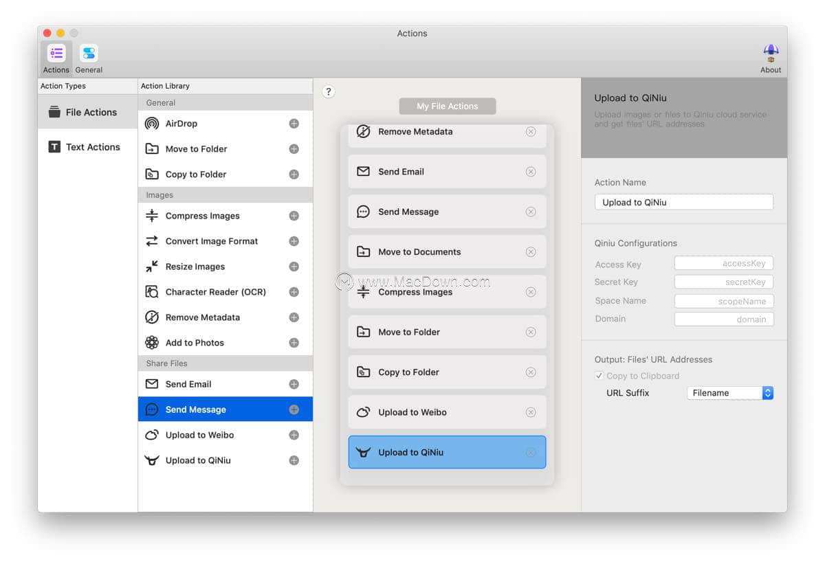Select Add to Photos library row
Screen dimensions: 825x562
(x=225, y=343)
